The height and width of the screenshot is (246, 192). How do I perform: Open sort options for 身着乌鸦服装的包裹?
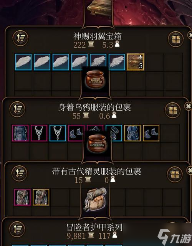coord(17,109)
